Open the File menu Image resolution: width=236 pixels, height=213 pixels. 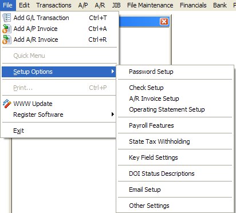click(7, 5)
